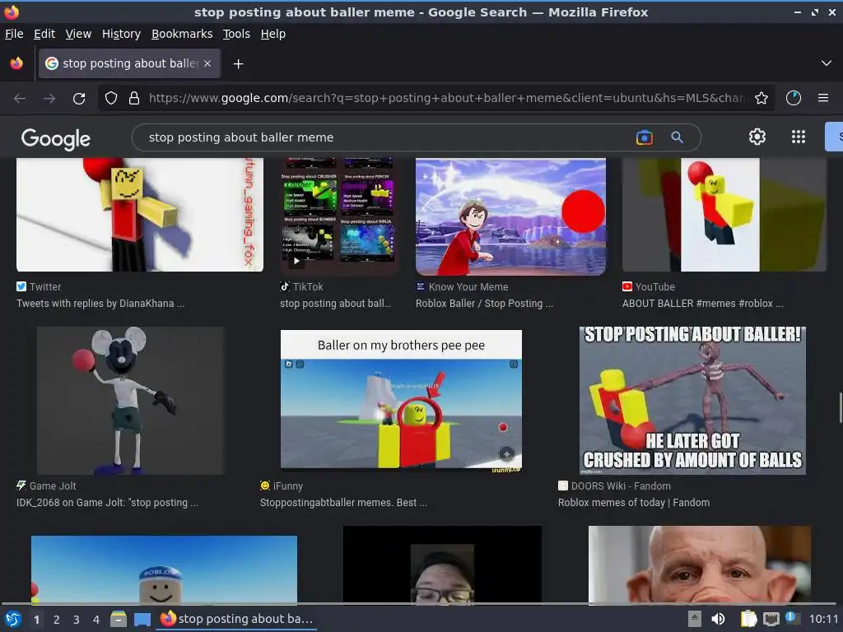Click 'ABOUT BALLER #memes #roblox' link
This screenshot has width=843, height=632.
[703, 303]
